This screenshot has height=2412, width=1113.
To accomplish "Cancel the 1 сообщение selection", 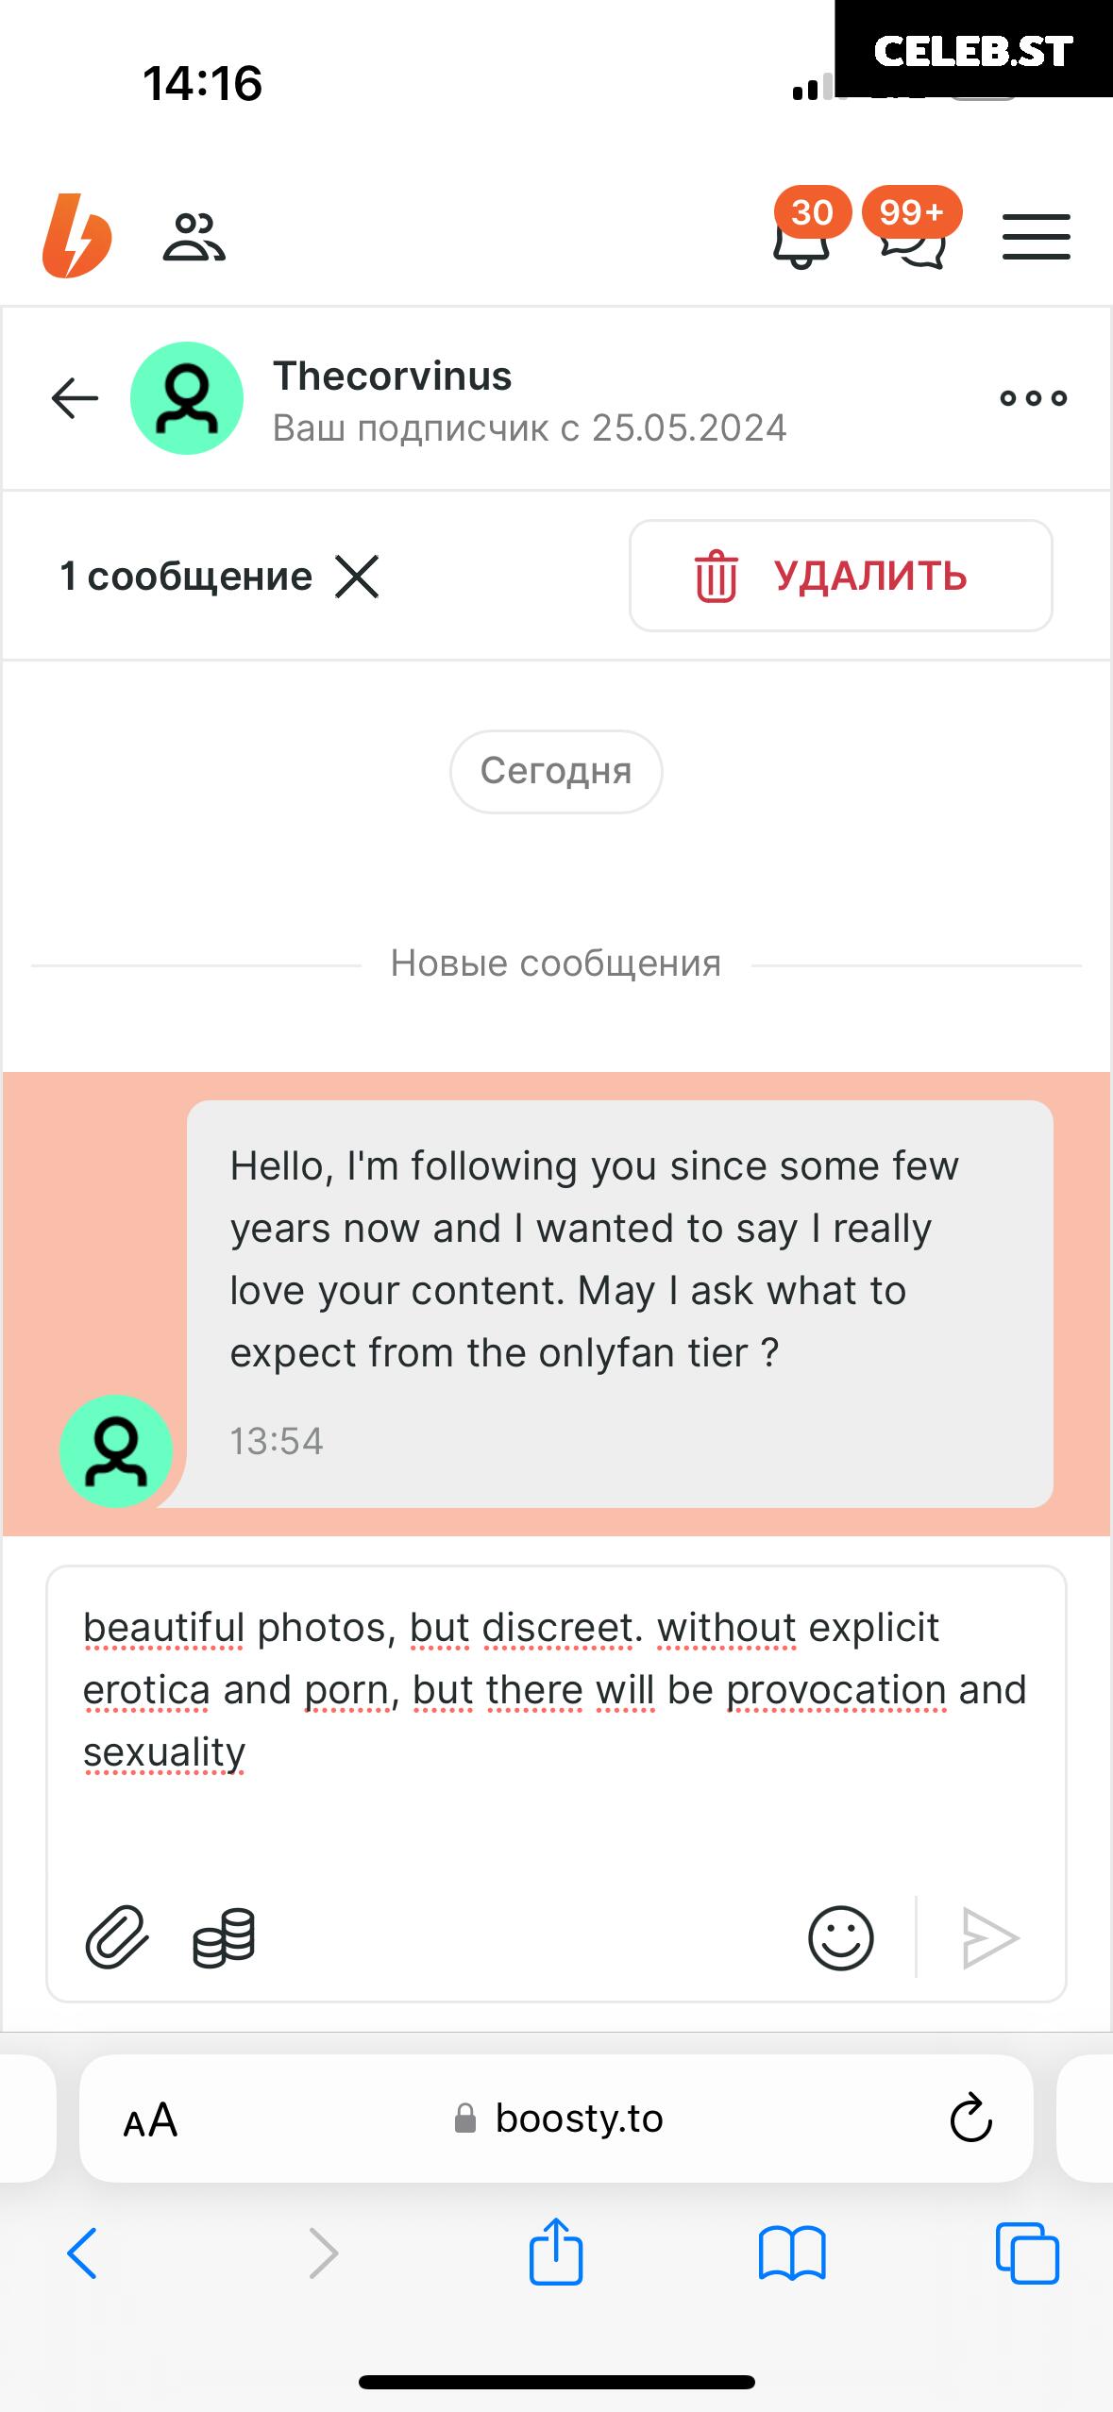I will pyautogui.click(x=357, y=577).
